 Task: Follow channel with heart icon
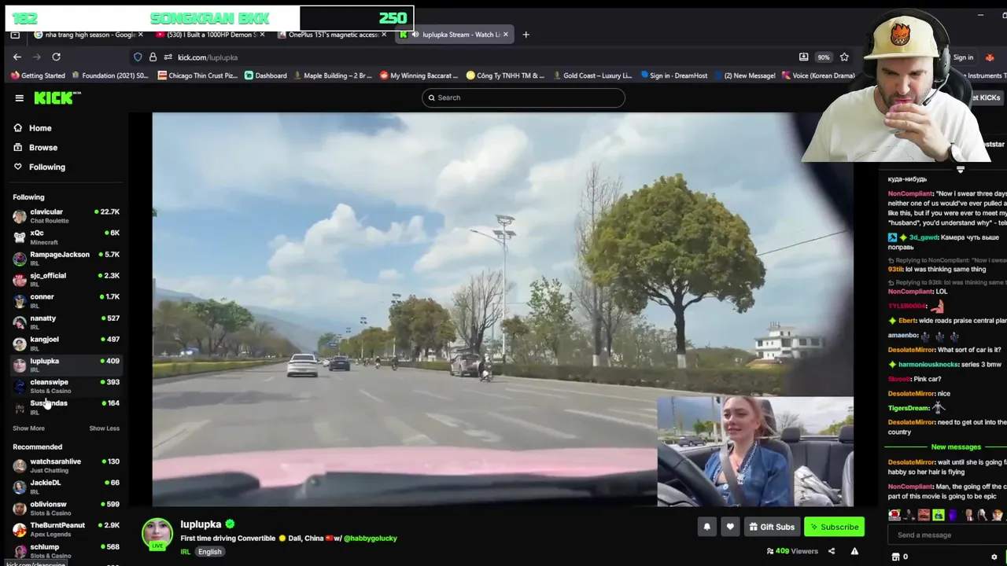tap(730, 527)
